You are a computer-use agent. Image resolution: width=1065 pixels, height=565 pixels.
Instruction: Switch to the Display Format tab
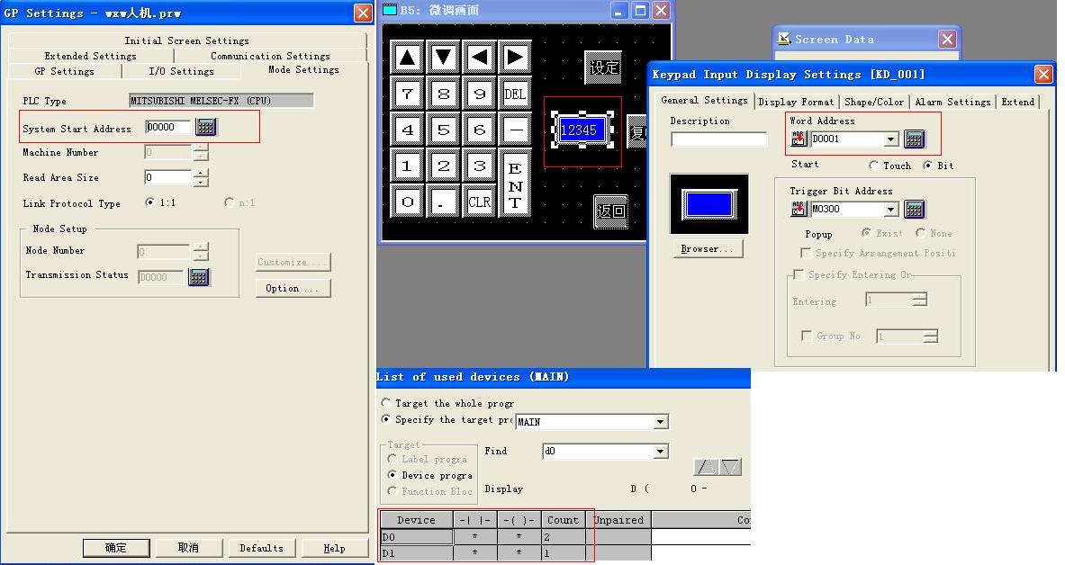(x=796, y=102)
